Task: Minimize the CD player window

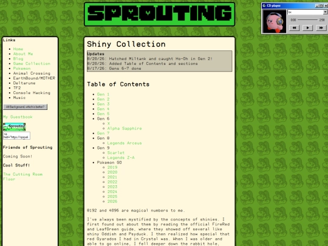Action: 317,6
